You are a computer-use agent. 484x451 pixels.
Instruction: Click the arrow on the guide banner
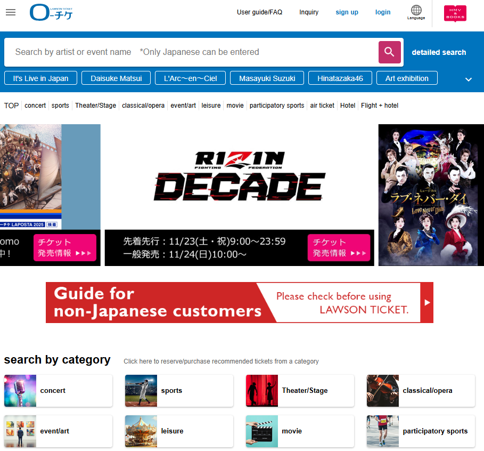[427, 302]
